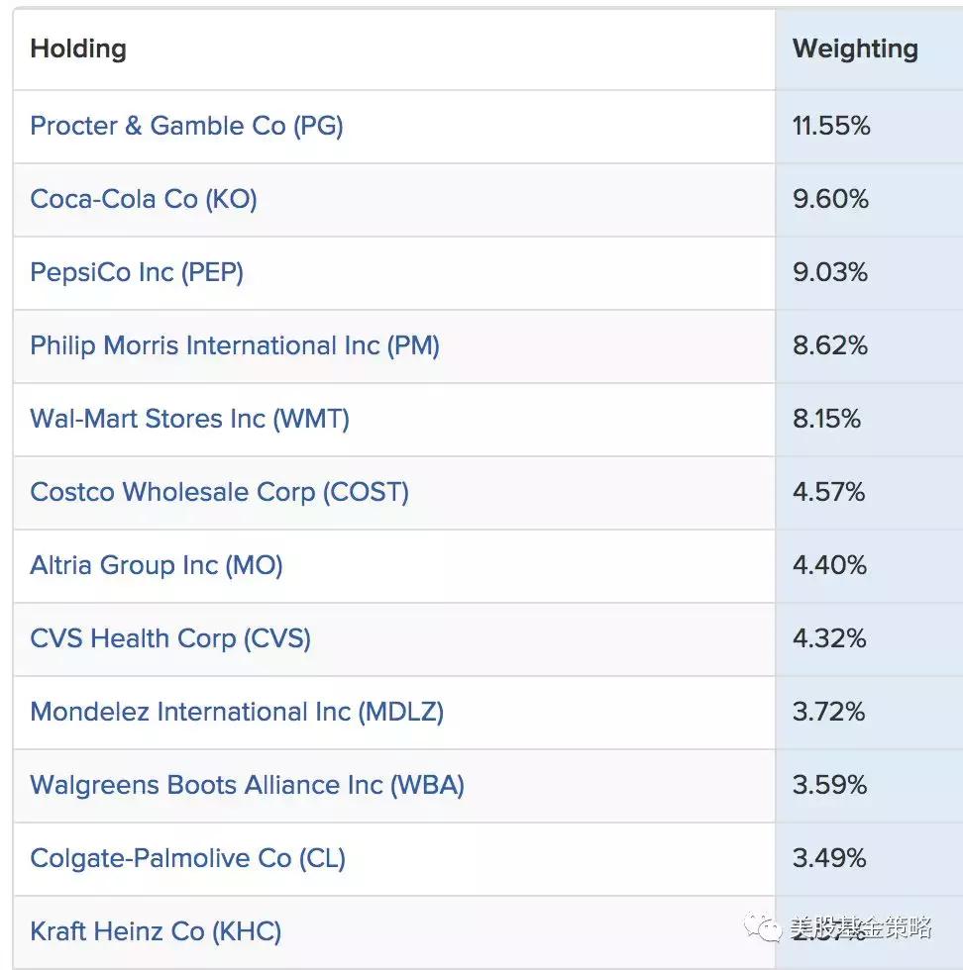963x970 pixels.
Task: Select Philip Morris International Inc (PM) link
Action: pos(235,346)
